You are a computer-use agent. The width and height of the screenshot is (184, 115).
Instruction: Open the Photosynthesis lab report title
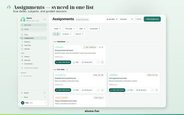pos(64,51)
